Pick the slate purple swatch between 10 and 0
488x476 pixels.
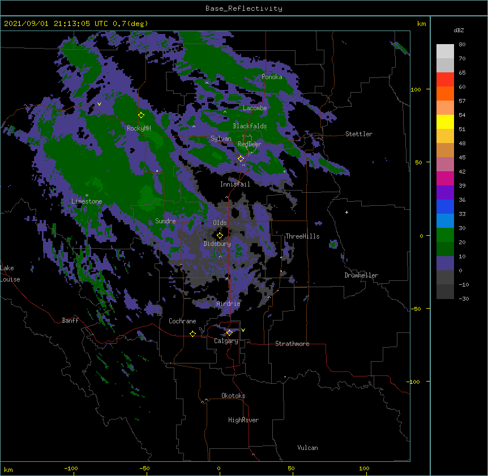click(x=445, y=263)
